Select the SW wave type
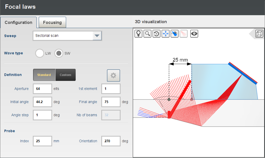Screen dimensions: 265x158 point(59,53)
